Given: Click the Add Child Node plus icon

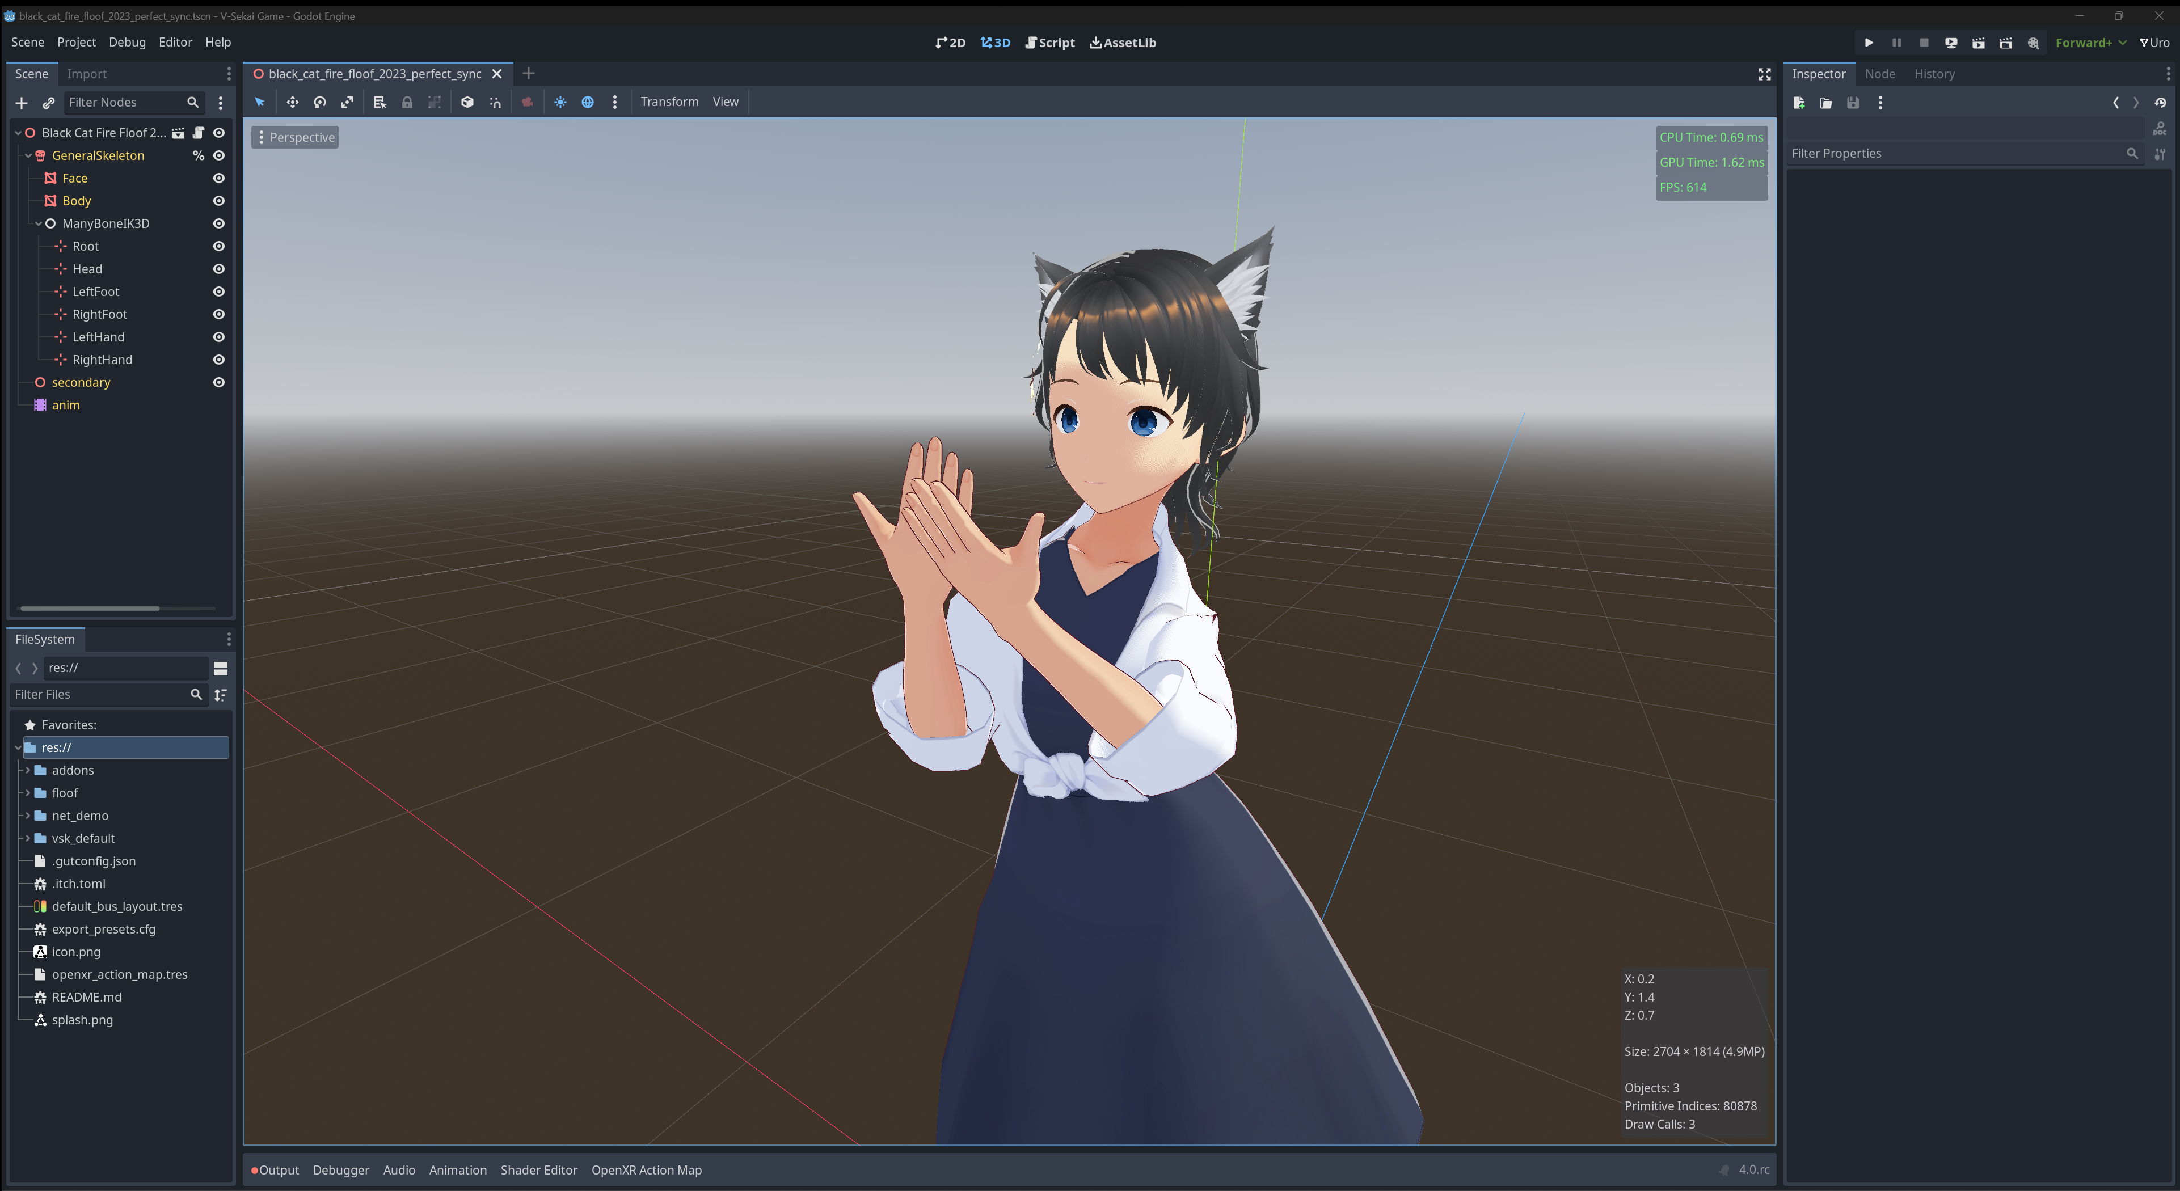Looking at the screenshot, I should (x=22, y=102).
